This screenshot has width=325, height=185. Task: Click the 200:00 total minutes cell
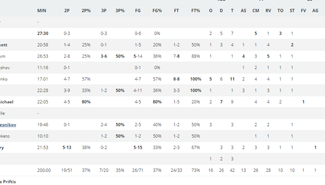(x=44, y=170)
